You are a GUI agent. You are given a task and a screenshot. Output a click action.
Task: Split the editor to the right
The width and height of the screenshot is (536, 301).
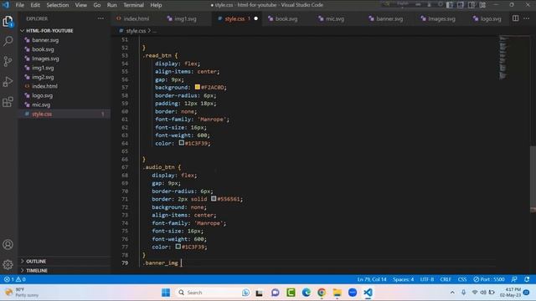515,18
